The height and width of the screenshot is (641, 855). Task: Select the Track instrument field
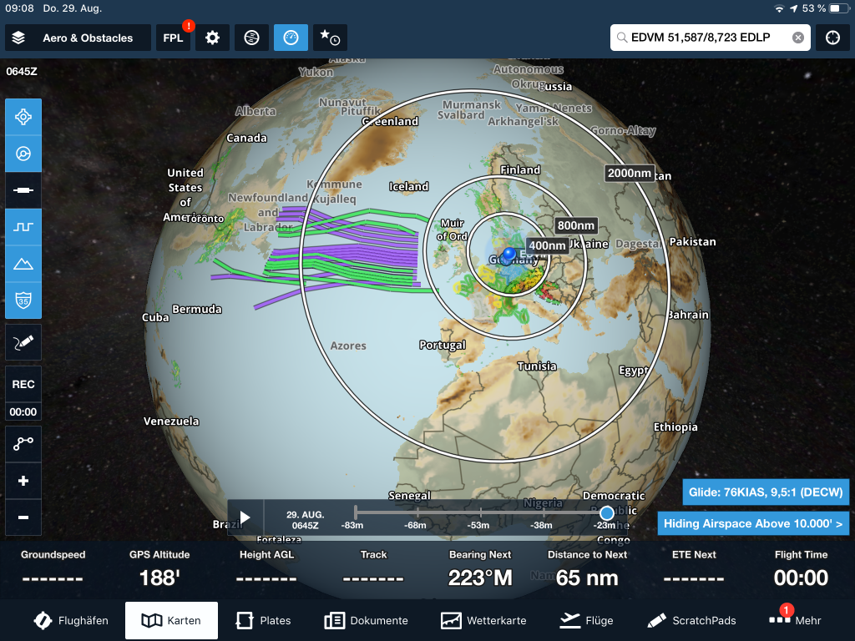coord(373,569)
